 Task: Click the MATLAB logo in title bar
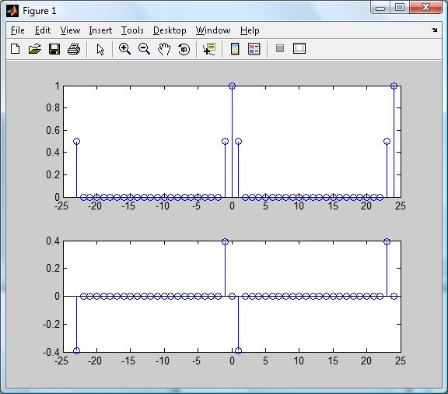[x=12, y=11]
